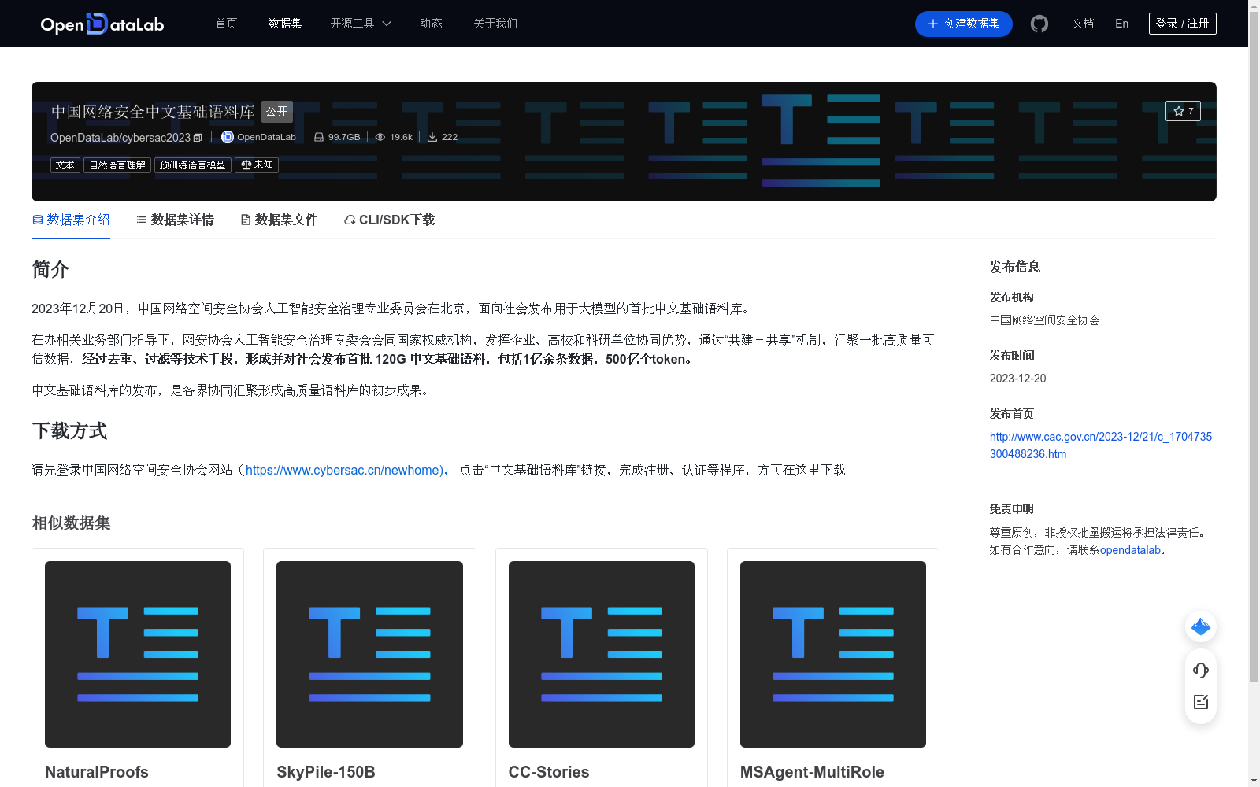Click the opendatalab contact link

point(1130,550)
